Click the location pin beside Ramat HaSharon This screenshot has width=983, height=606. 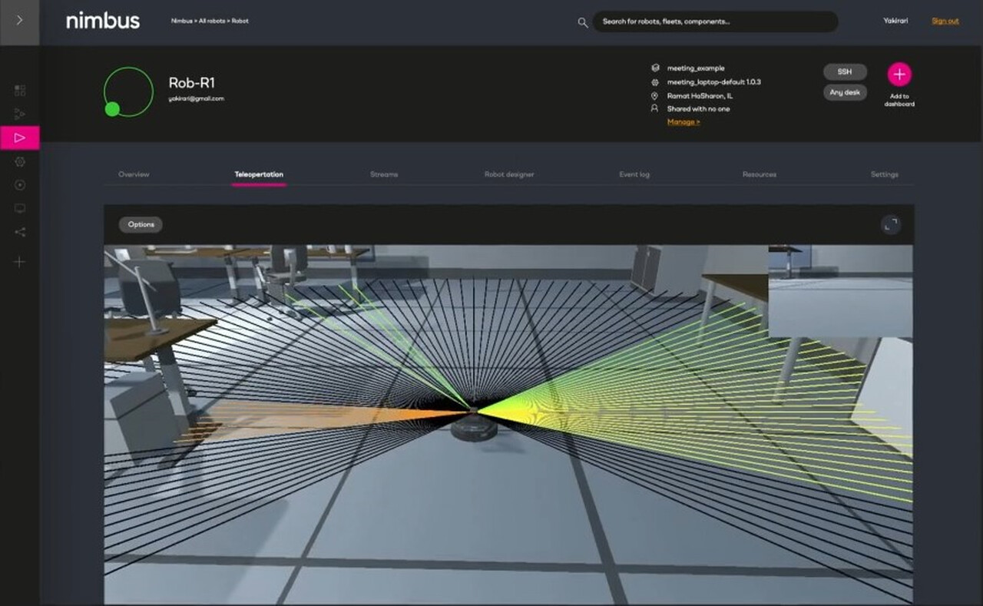pyautogui.click(x=654, y=96)
